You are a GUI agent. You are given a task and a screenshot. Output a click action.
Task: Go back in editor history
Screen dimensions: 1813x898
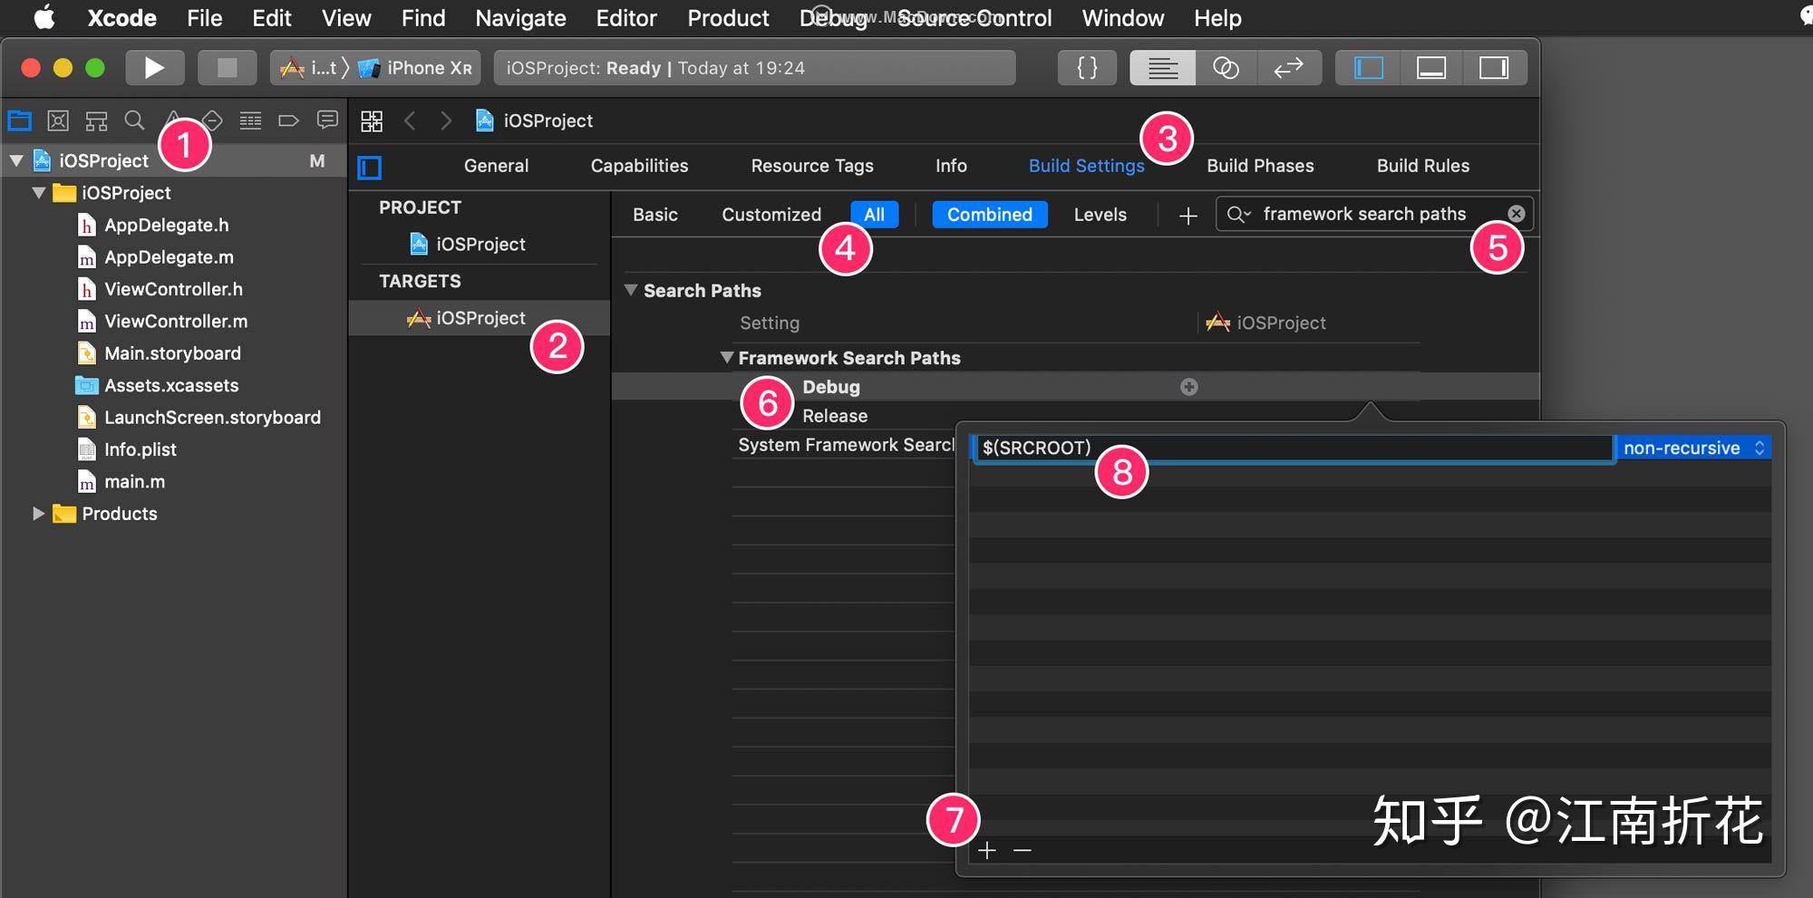[x=410, y=121]
